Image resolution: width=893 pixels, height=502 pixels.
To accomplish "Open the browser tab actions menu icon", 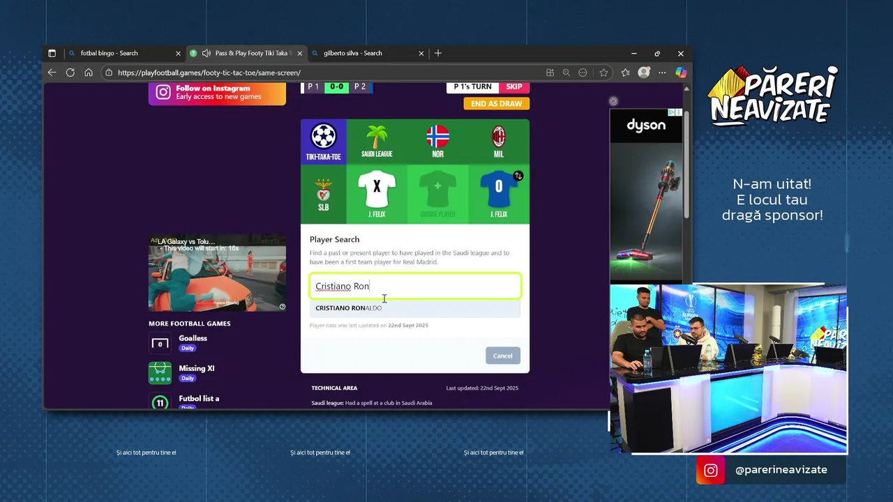I will click(52, 53).
